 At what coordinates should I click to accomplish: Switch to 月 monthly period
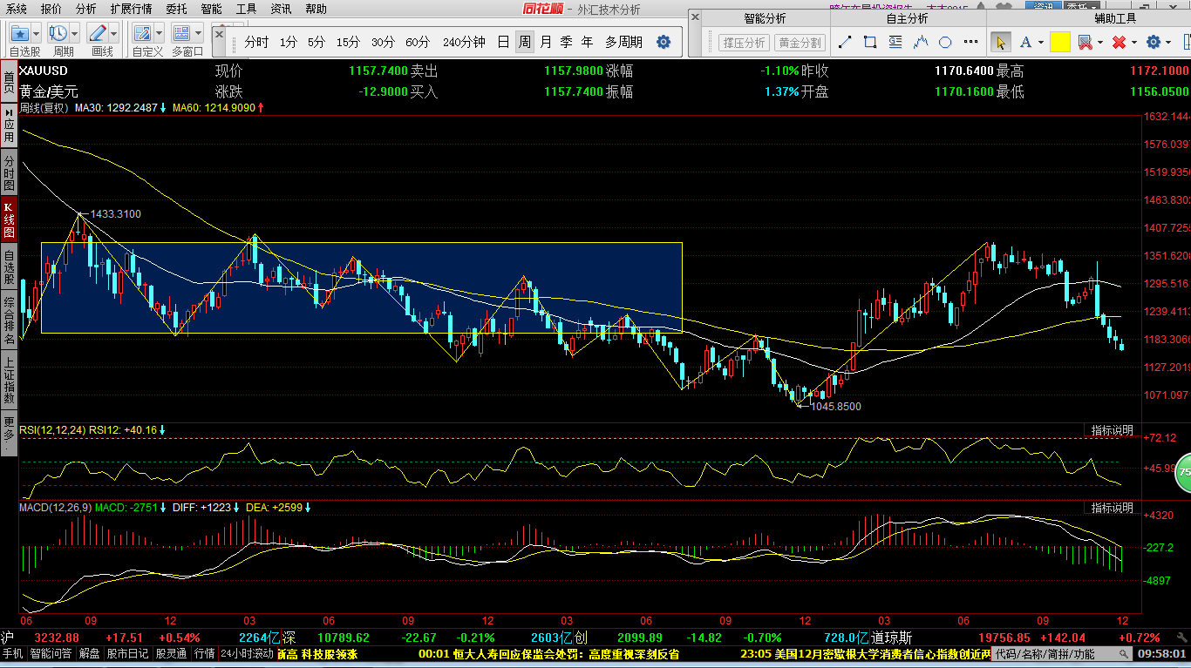point(546,42)
